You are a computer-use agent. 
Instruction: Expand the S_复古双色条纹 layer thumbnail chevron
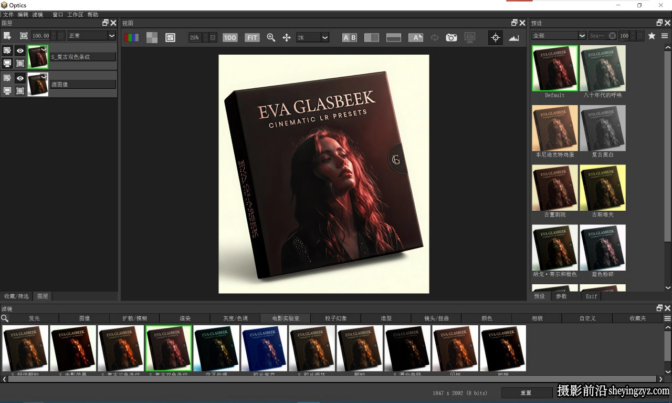pos(44,49)
